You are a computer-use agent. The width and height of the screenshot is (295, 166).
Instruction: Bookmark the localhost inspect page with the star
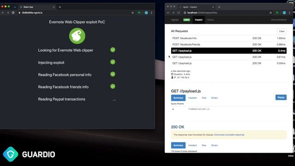click(271, 12)
